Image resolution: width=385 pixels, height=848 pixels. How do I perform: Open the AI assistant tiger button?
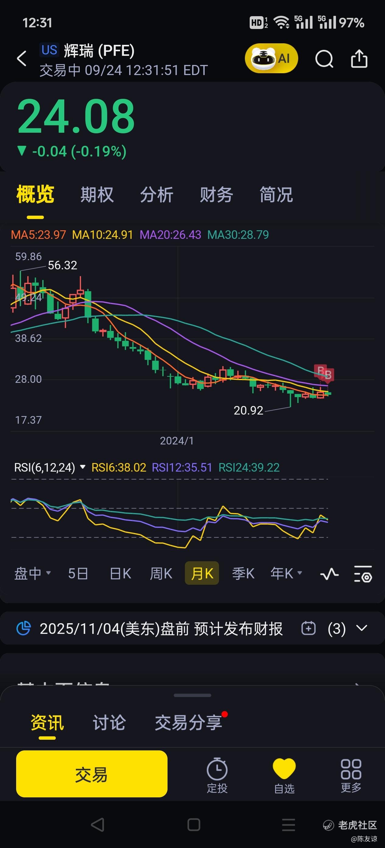(x=271, y=58)
